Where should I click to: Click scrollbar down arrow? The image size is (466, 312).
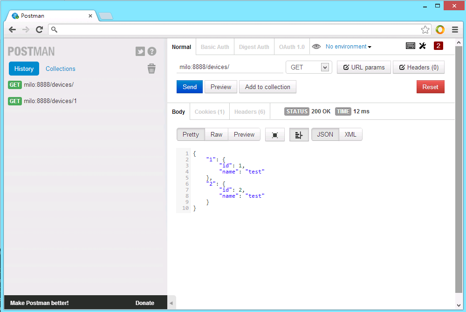coord(459,305)
